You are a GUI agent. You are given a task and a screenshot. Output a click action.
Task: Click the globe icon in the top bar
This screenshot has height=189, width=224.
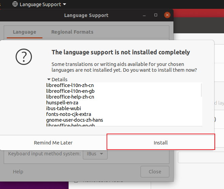[15, 4]
